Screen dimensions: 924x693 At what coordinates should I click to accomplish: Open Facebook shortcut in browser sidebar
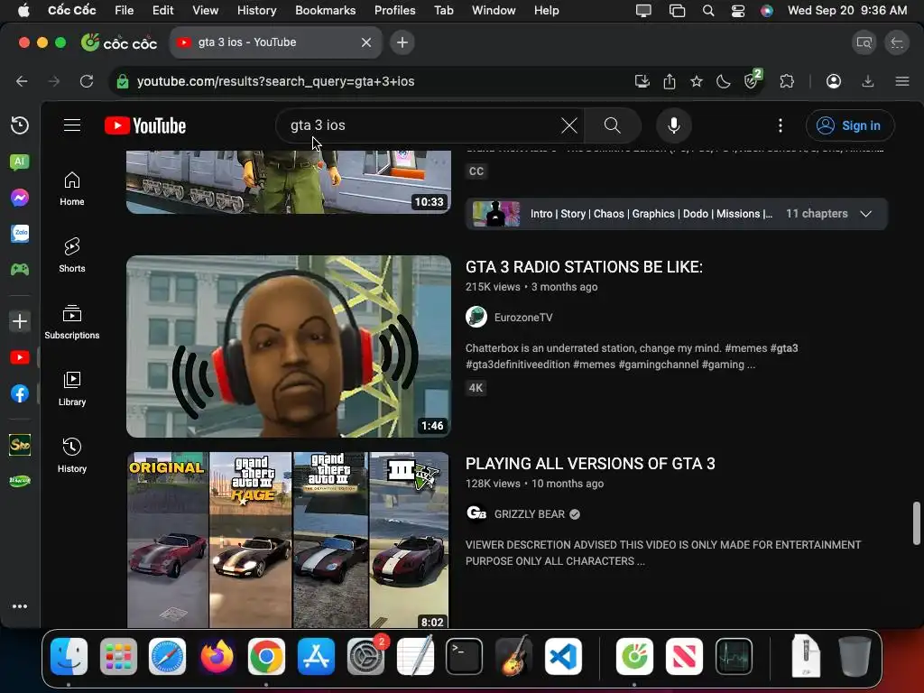tap(20, 393)
